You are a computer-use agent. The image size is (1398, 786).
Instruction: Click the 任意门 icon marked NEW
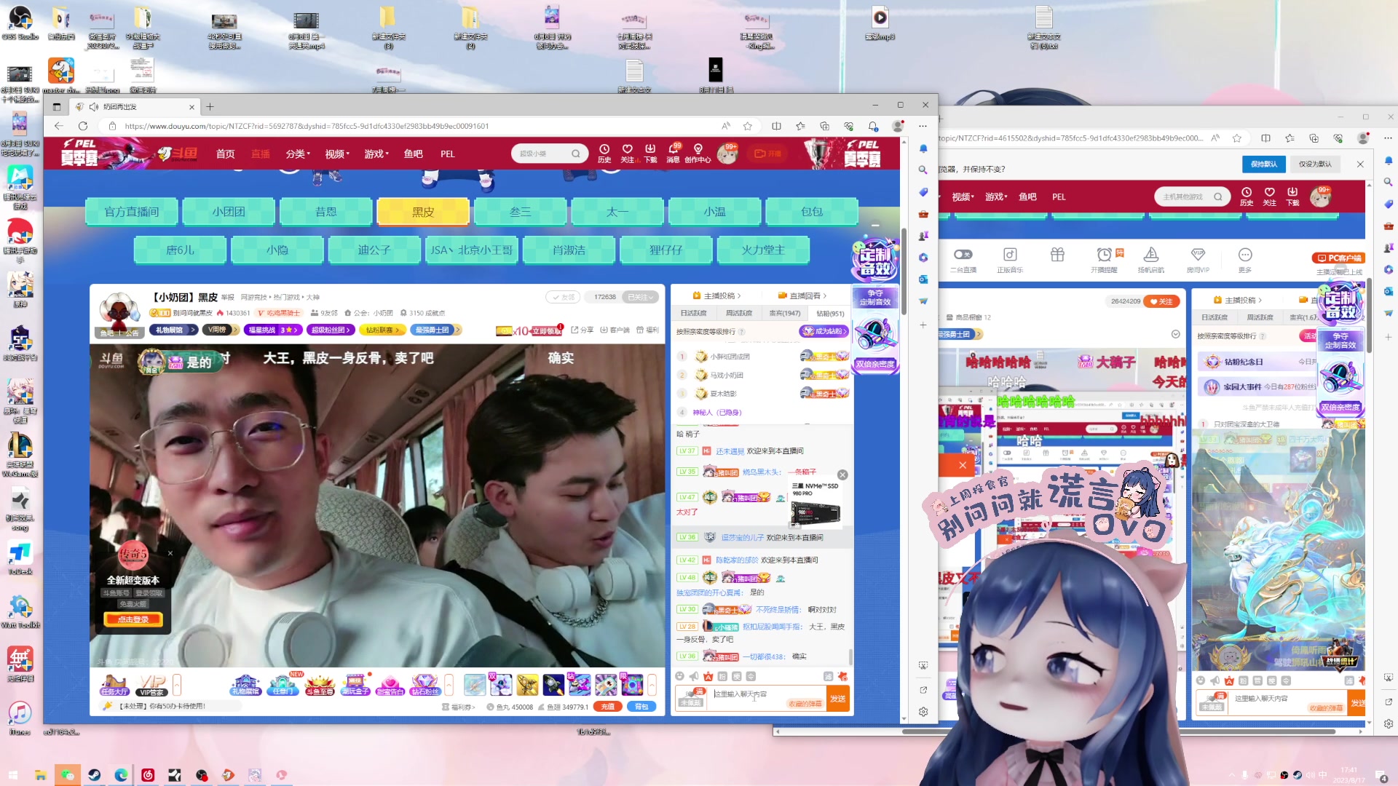(282, 684)
